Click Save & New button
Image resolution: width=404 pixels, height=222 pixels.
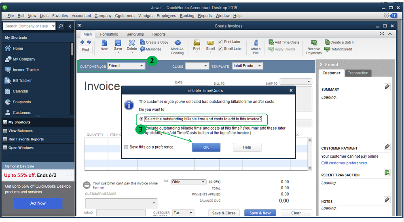tap(260, 213)
